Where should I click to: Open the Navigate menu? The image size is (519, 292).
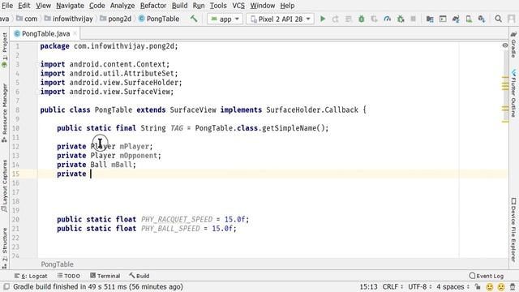(70, 6)
